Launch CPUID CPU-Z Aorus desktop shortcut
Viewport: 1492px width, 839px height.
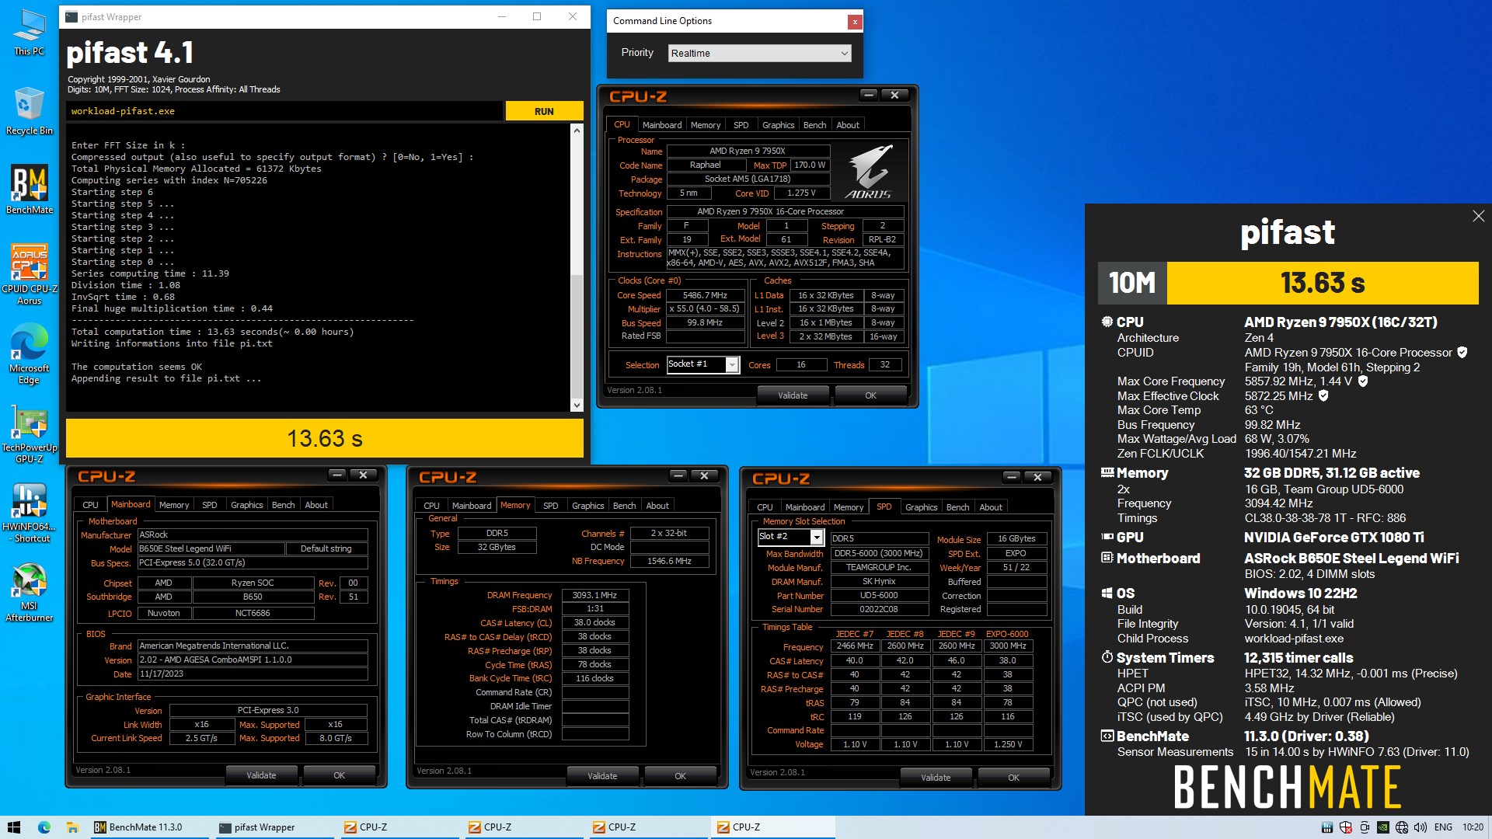[30, 274]
